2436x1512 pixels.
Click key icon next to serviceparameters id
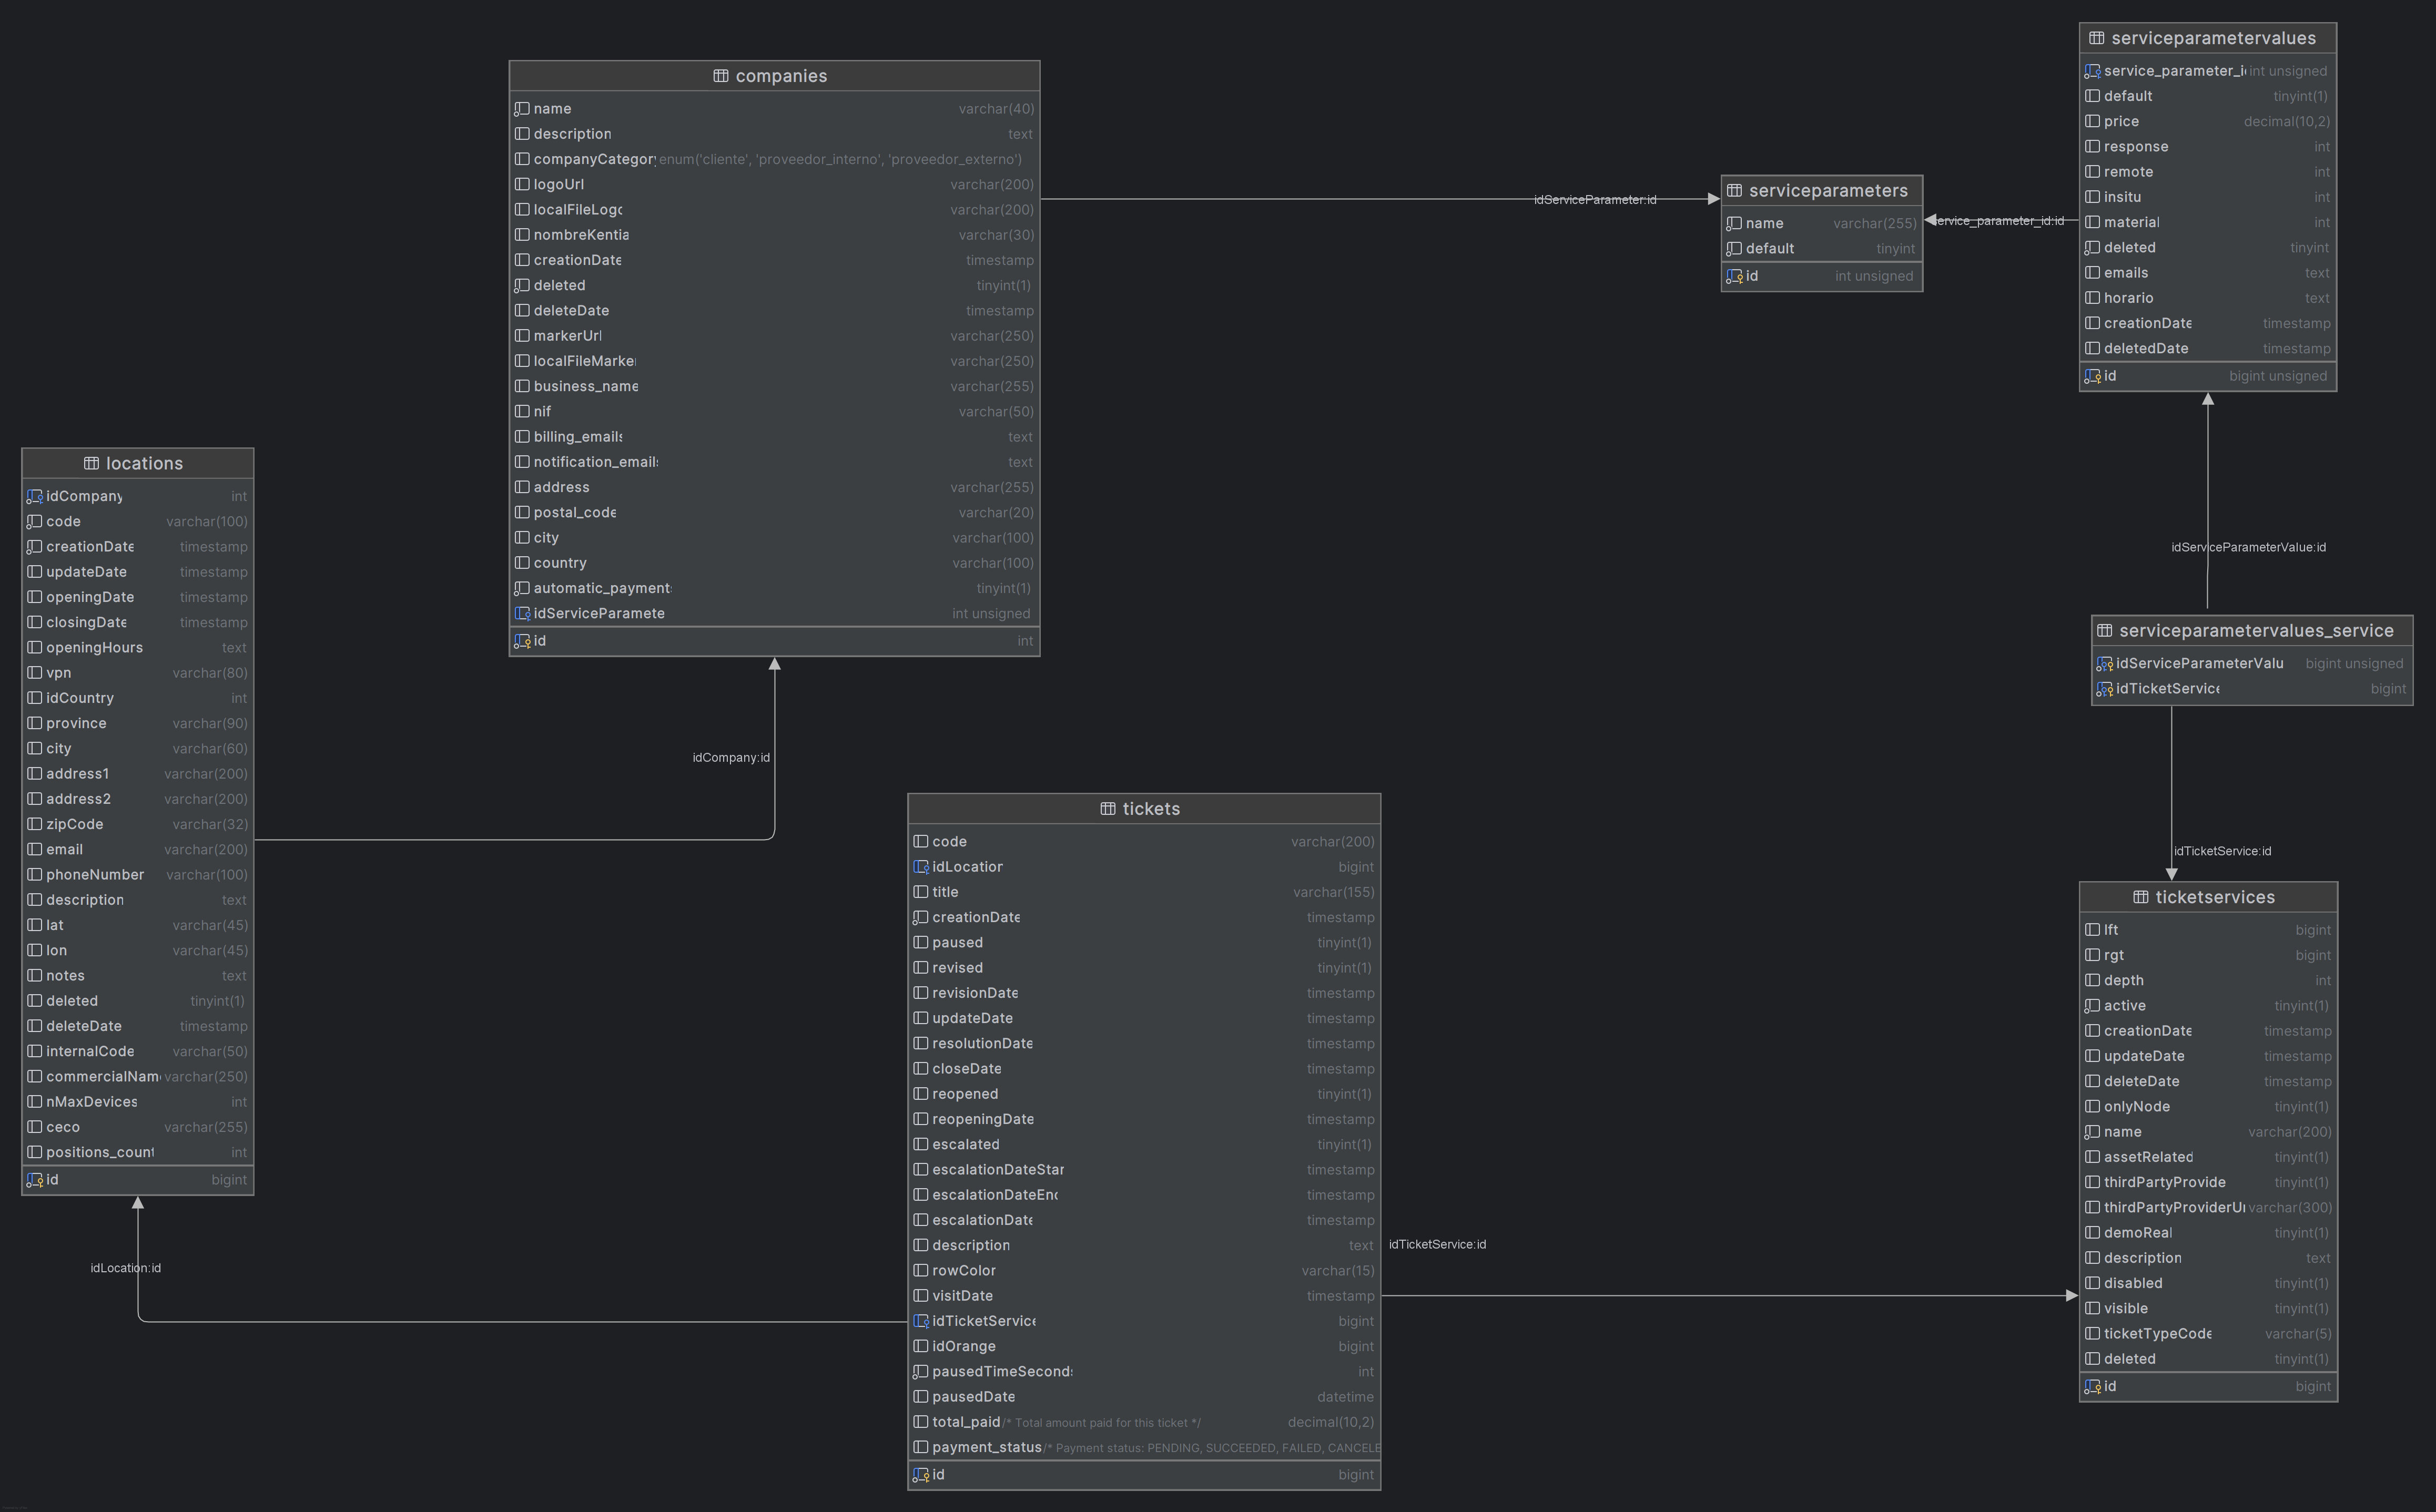(x=1734, y=276)
